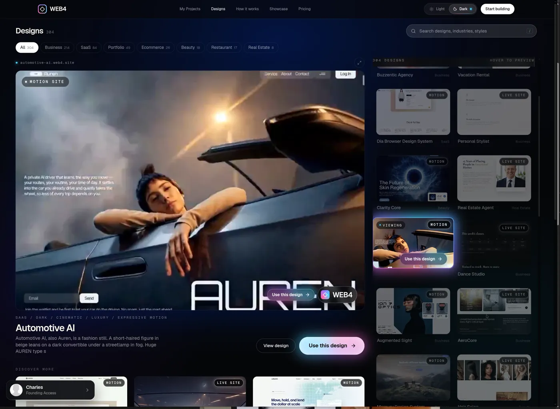This screenshot has height=409, width=560.
Task: Switch to Light theme
Action: click(x=437, y=9)
